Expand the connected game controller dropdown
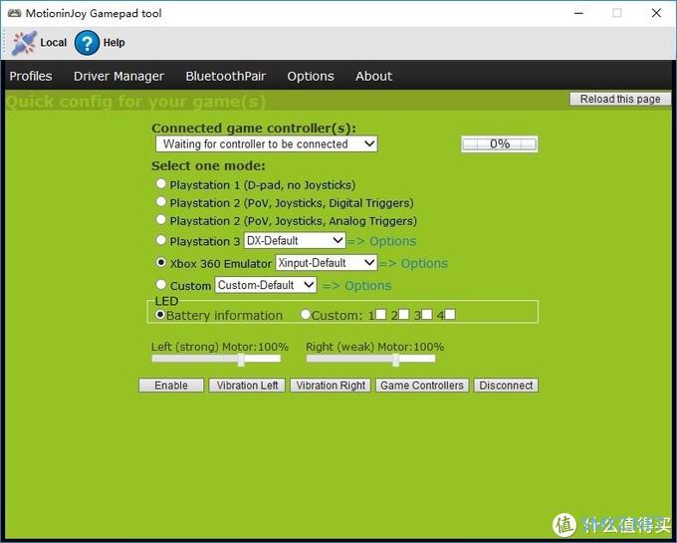This screenshot has width=677, height=543. (x=267, y=143)
